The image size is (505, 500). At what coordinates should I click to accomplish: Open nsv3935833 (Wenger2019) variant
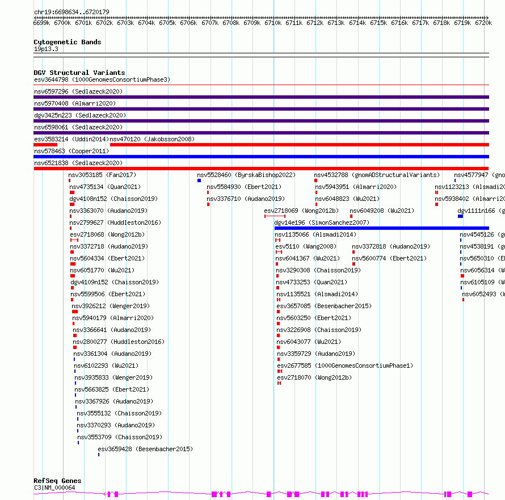(114, 377)
